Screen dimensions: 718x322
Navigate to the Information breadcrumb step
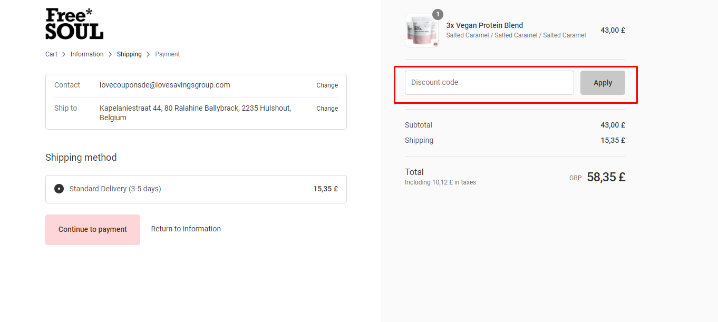click(x=87, y=54)
